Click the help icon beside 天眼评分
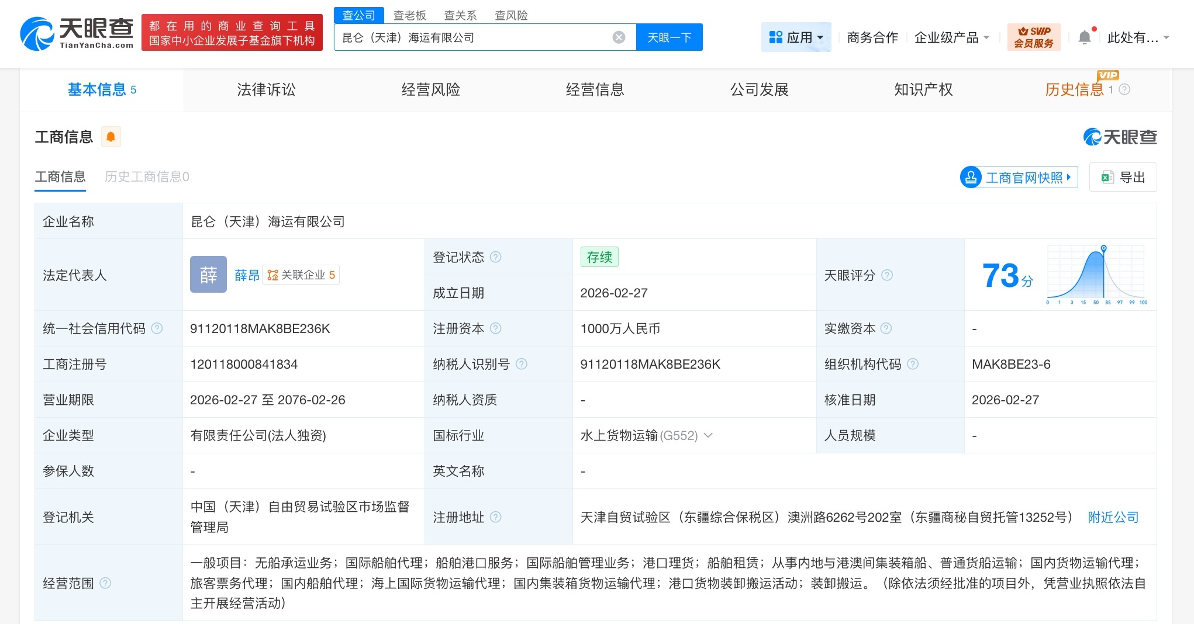This screenshot has width=1194, height=624. point(887,275)
